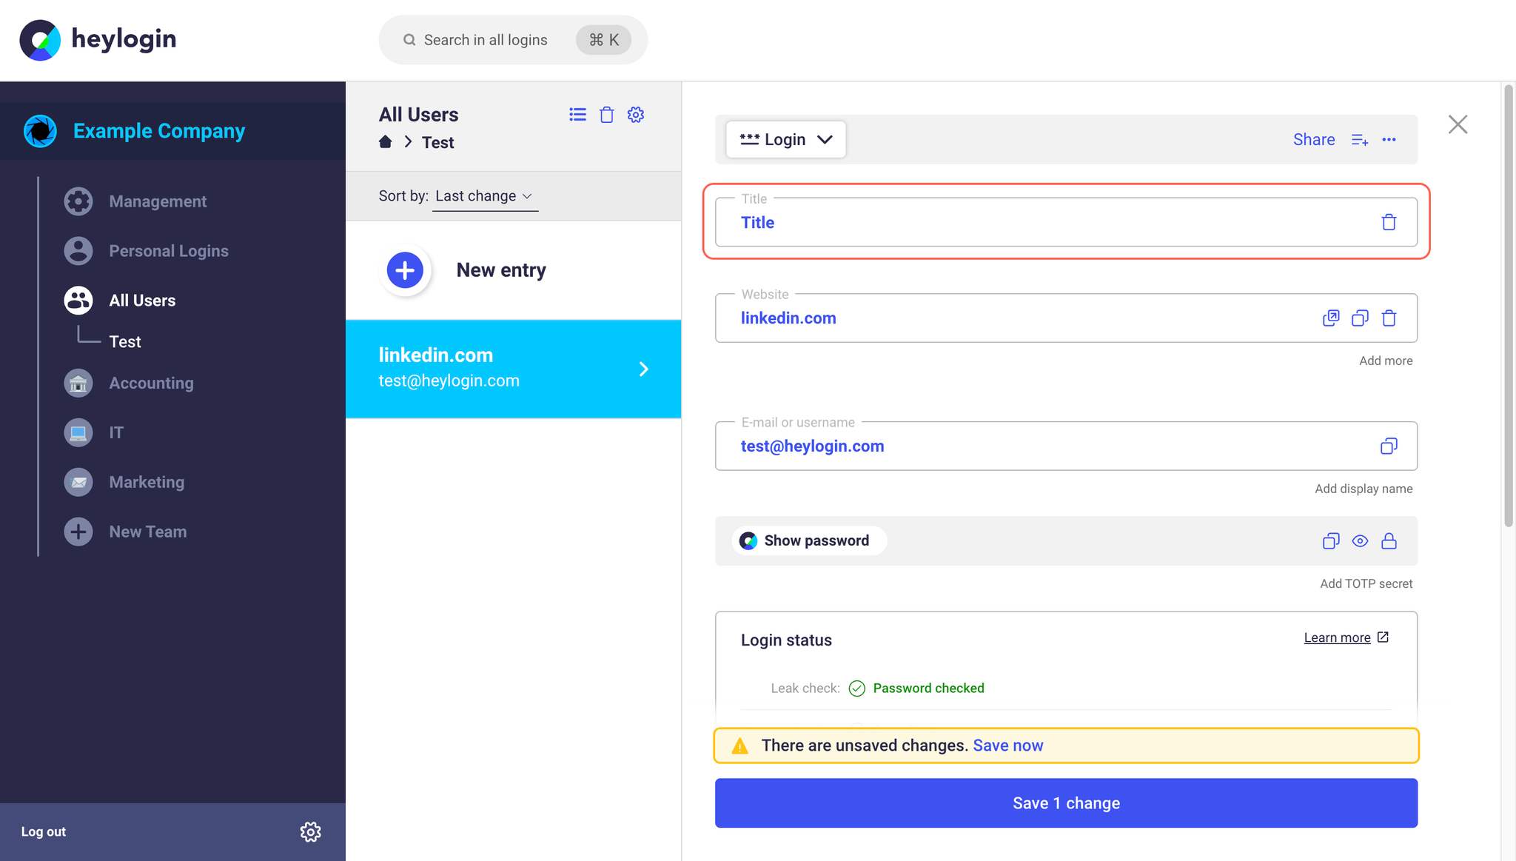Click the Management gear icon in sidebar
This screenshot has height=861, width=1516.
click(78, 201)
